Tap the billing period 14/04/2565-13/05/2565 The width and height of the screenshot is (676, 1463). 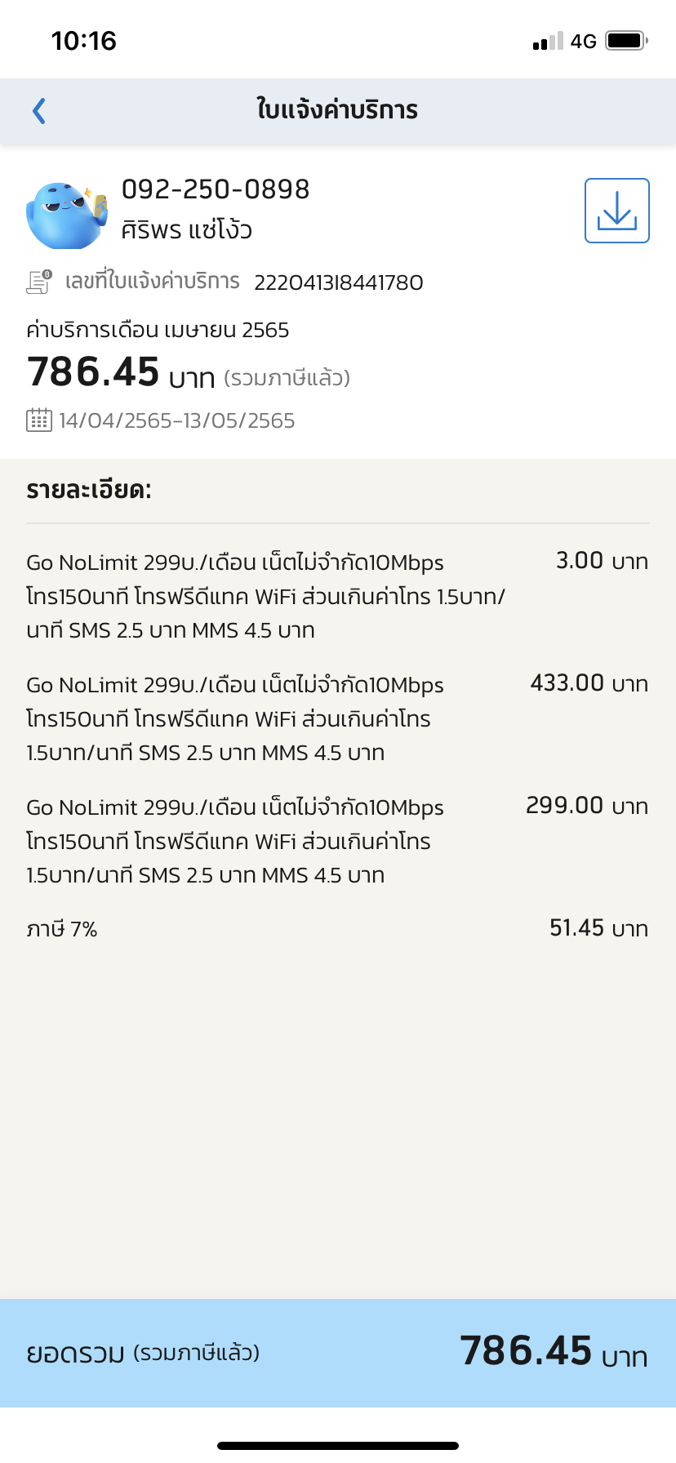click(176, 420)
